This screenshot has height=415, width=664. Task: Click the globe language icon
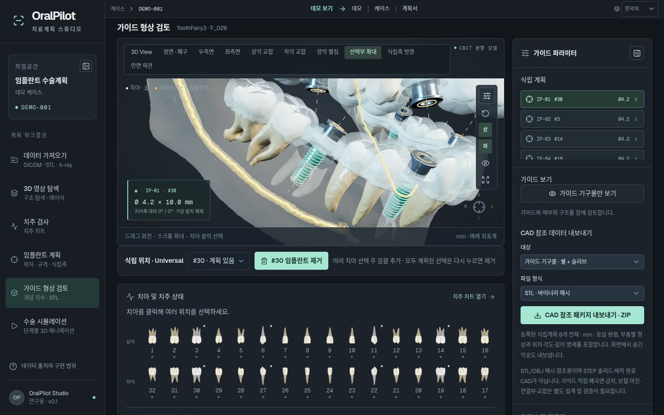point(617,9)
